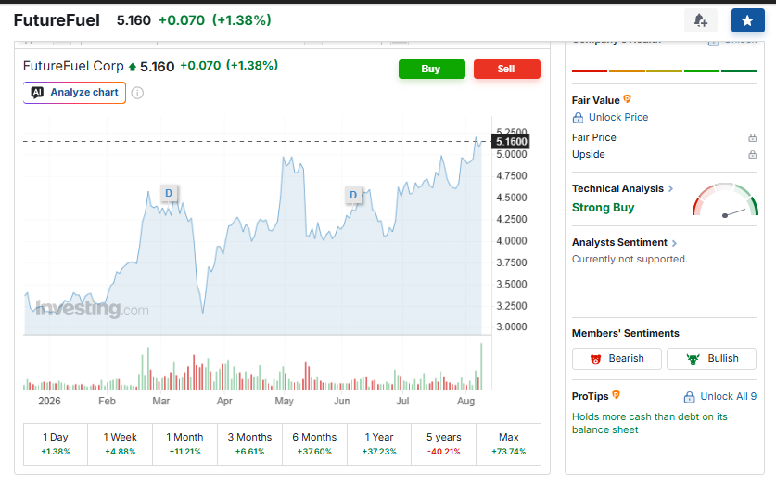The width and height of the screenshot is (776, 499).
Task: Click the Pro badge icon beside Fair Value
Action: (627, 99)
